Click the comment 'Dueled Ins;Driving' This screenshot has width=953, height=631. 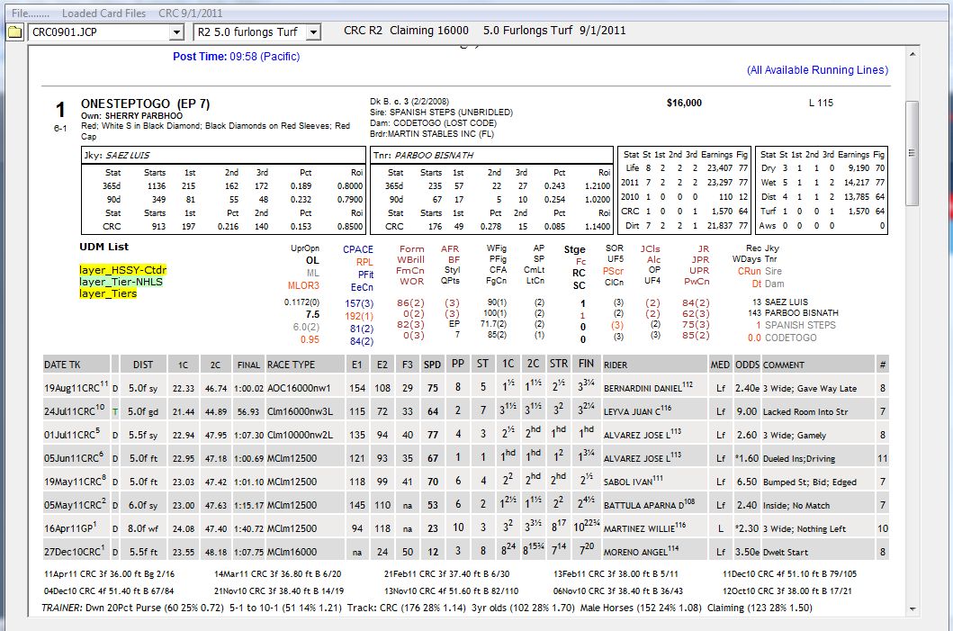coord(798,458)
